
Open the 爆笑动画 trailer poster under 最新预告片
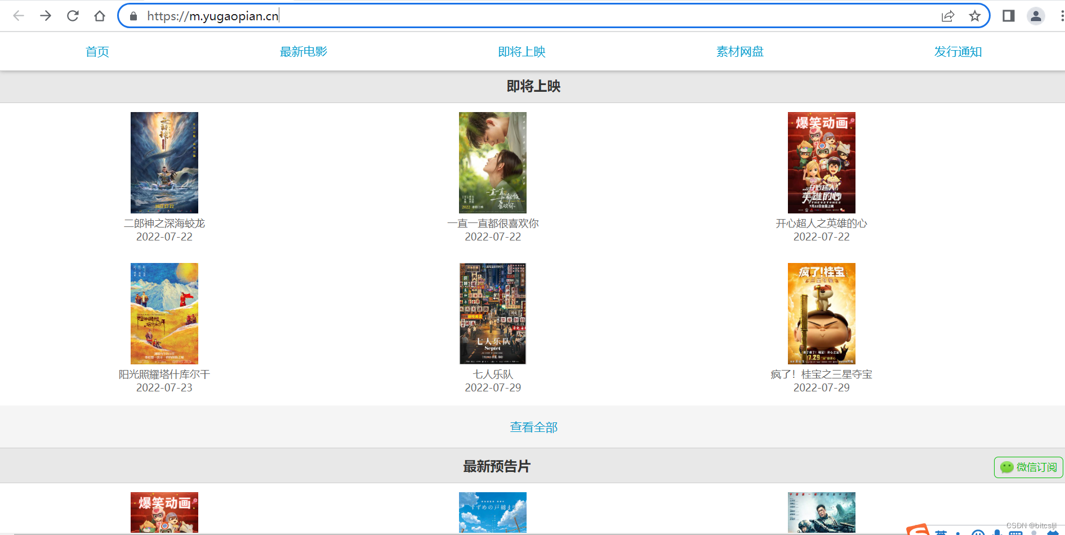tap(164, 512)
